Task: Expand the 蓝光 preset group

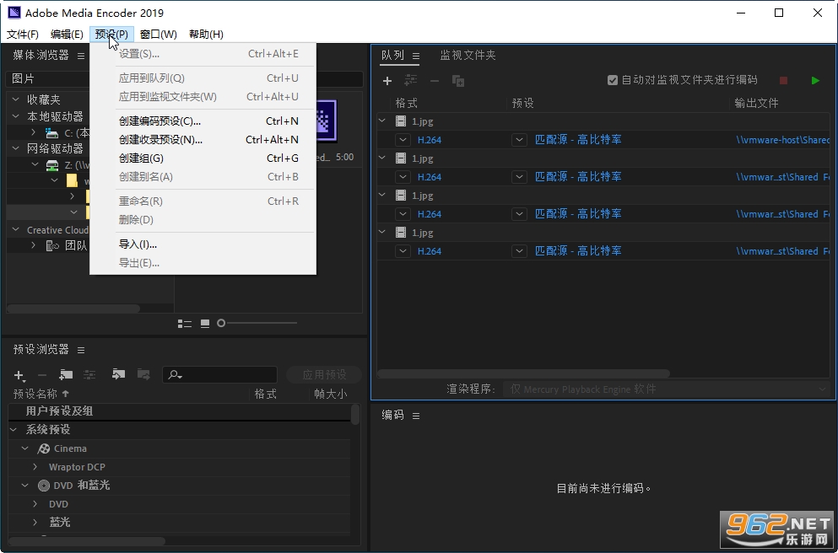Action: pos(35,522)
